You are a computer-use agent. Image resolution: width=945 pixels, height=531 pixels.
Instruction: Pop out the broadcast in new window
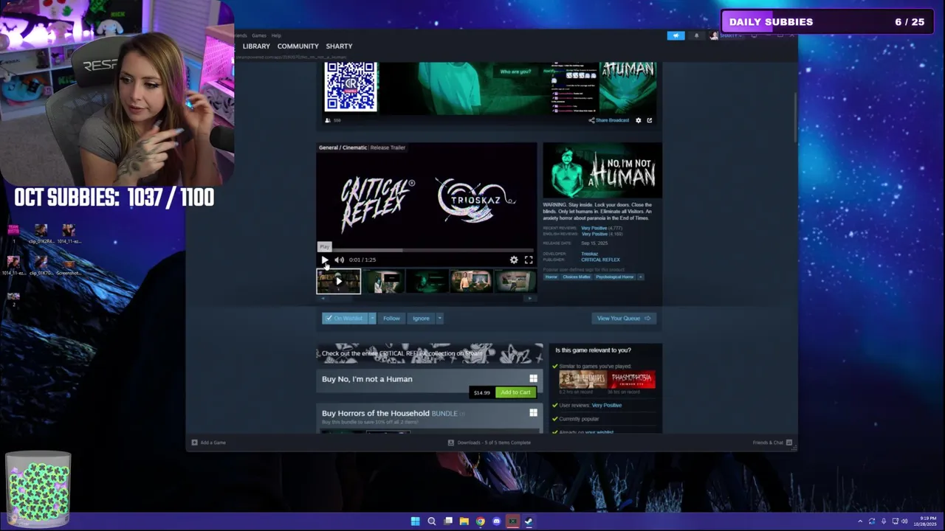click(650, 120)
